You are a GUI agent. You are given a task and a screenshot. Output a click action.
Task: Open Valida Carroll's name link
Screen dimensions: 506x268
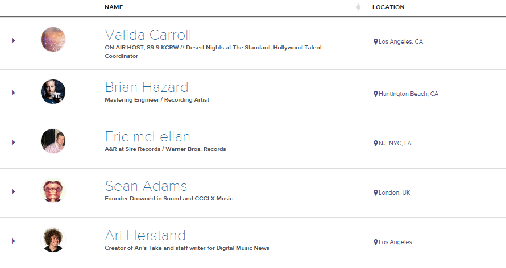click(148, 35)
